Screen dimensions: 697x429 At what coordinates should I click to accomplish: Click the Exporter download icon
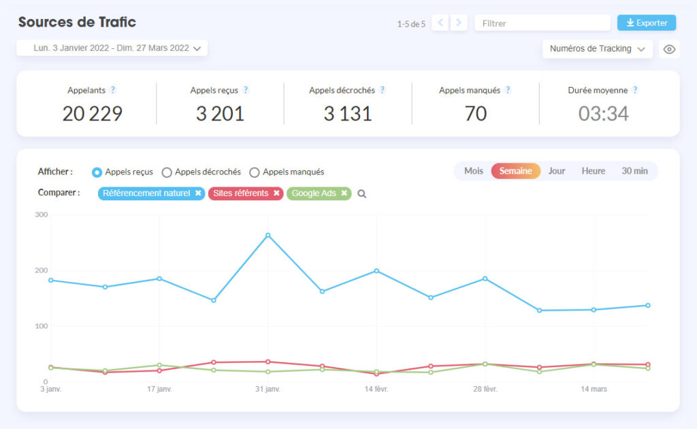(630, 22)
